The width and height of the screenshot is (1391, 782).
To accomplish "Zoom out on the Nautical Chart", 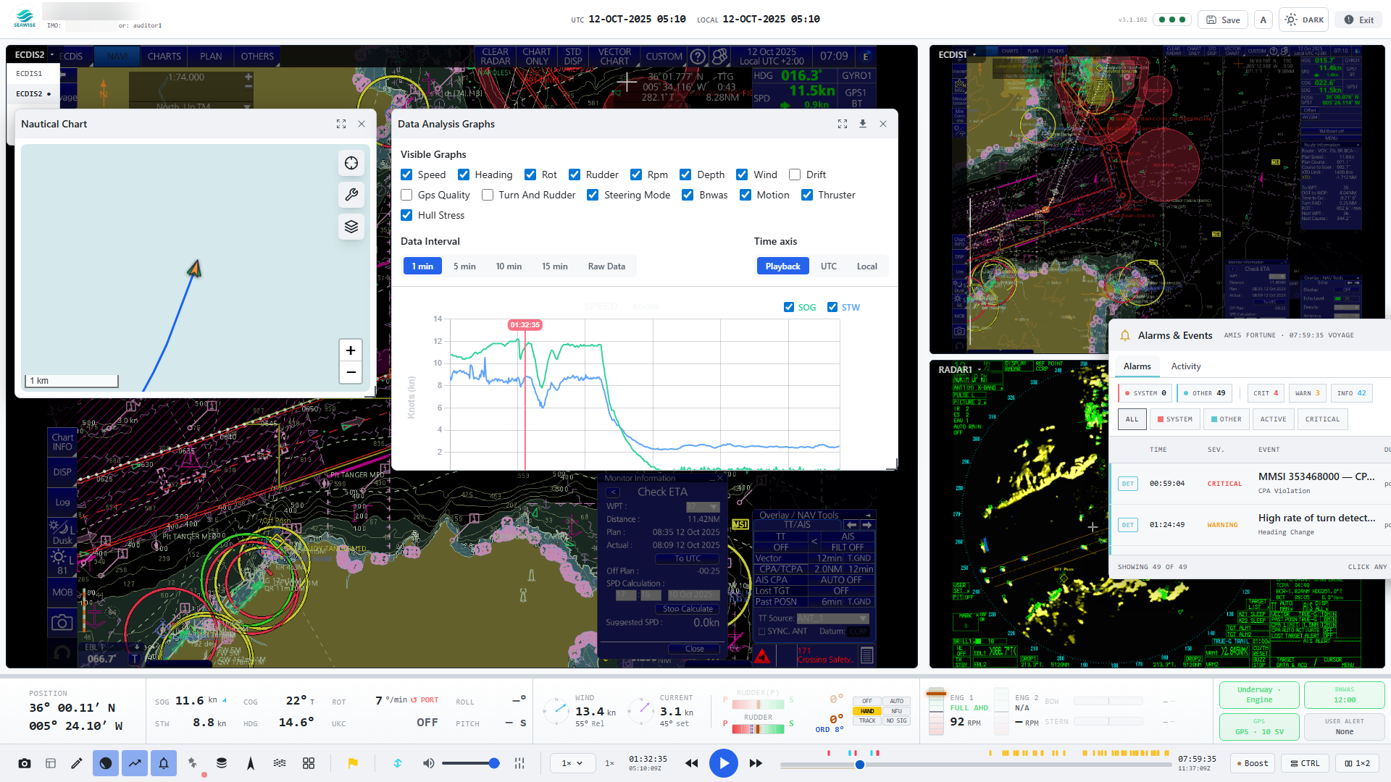I will tap(351, 372).
